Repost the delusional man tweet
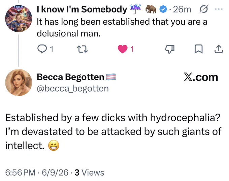 [83, 49]
